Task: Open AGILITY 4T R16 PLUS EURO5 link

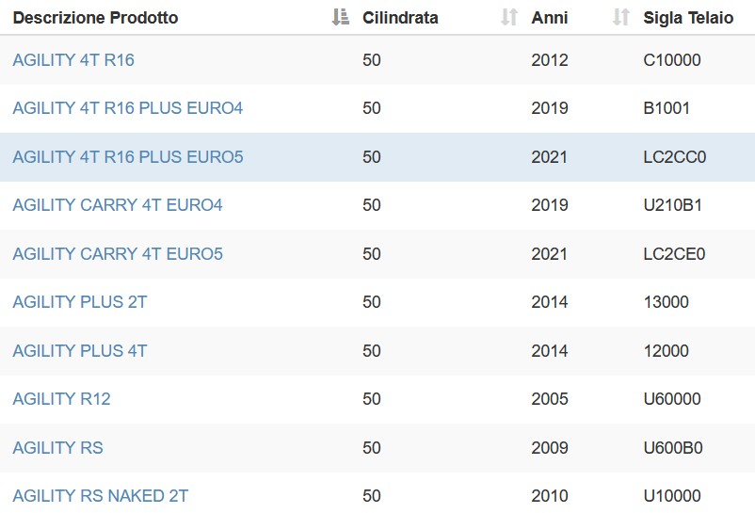Action: 128,157
